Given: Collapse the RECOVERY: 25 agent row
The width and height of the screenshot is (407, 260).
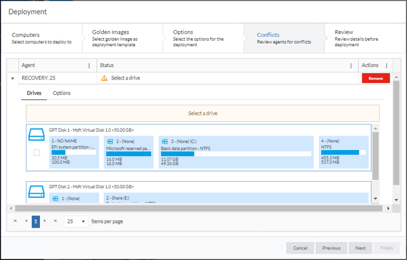Looking at the screenshot, I should point(13,79).
